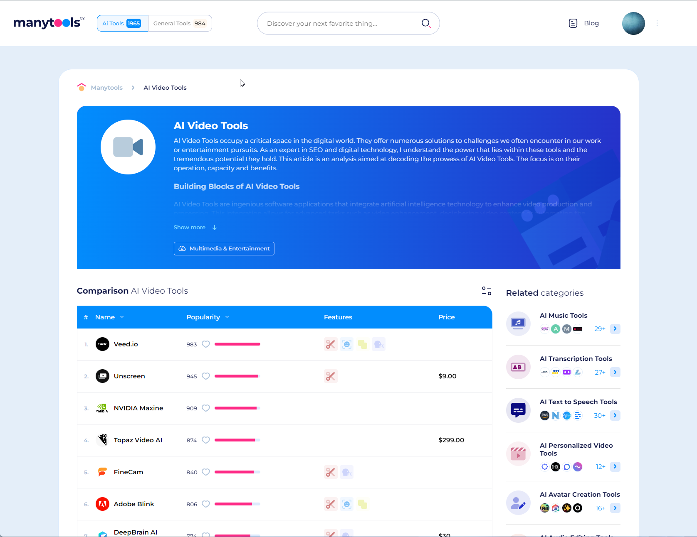Click the manytools logo

(49, 23)
